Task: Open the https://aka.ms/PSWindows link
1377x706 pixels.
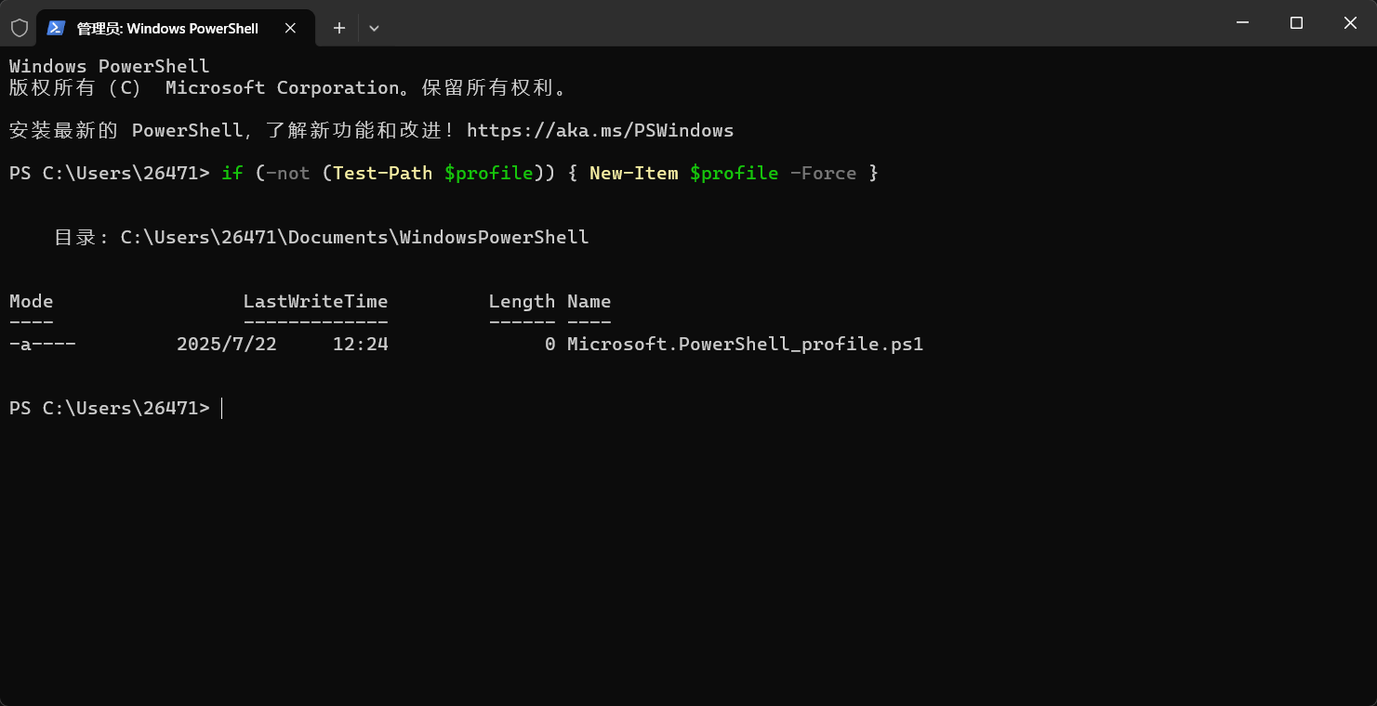Action: (x=601, y=130)
